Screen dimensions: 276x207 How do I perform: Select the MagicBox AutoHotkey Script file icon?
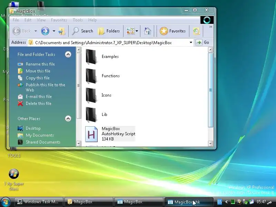coord(91,134)
